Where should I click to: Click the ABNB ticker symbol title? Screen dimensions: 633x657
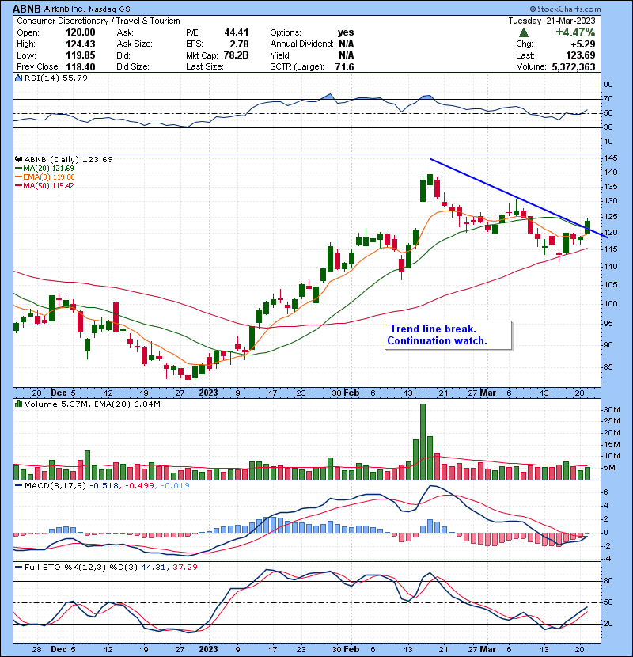click(26, 9)
